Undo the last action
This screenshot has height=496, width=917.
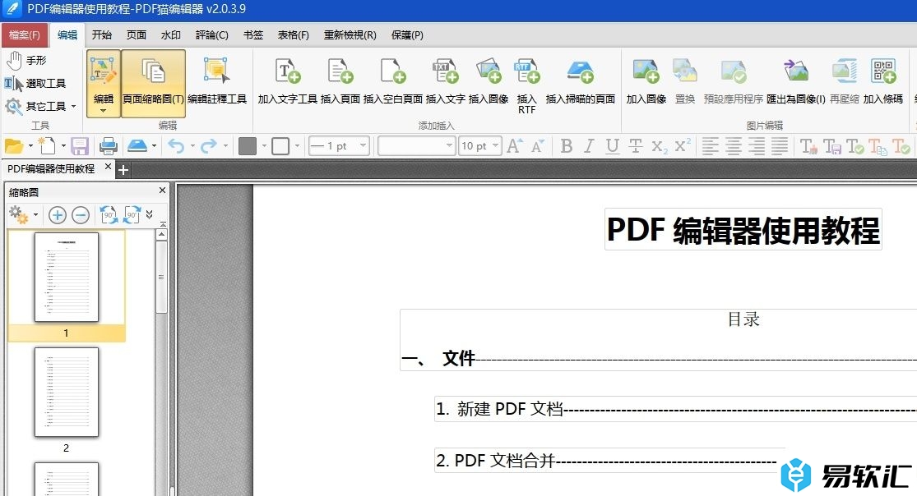(176, 145)
